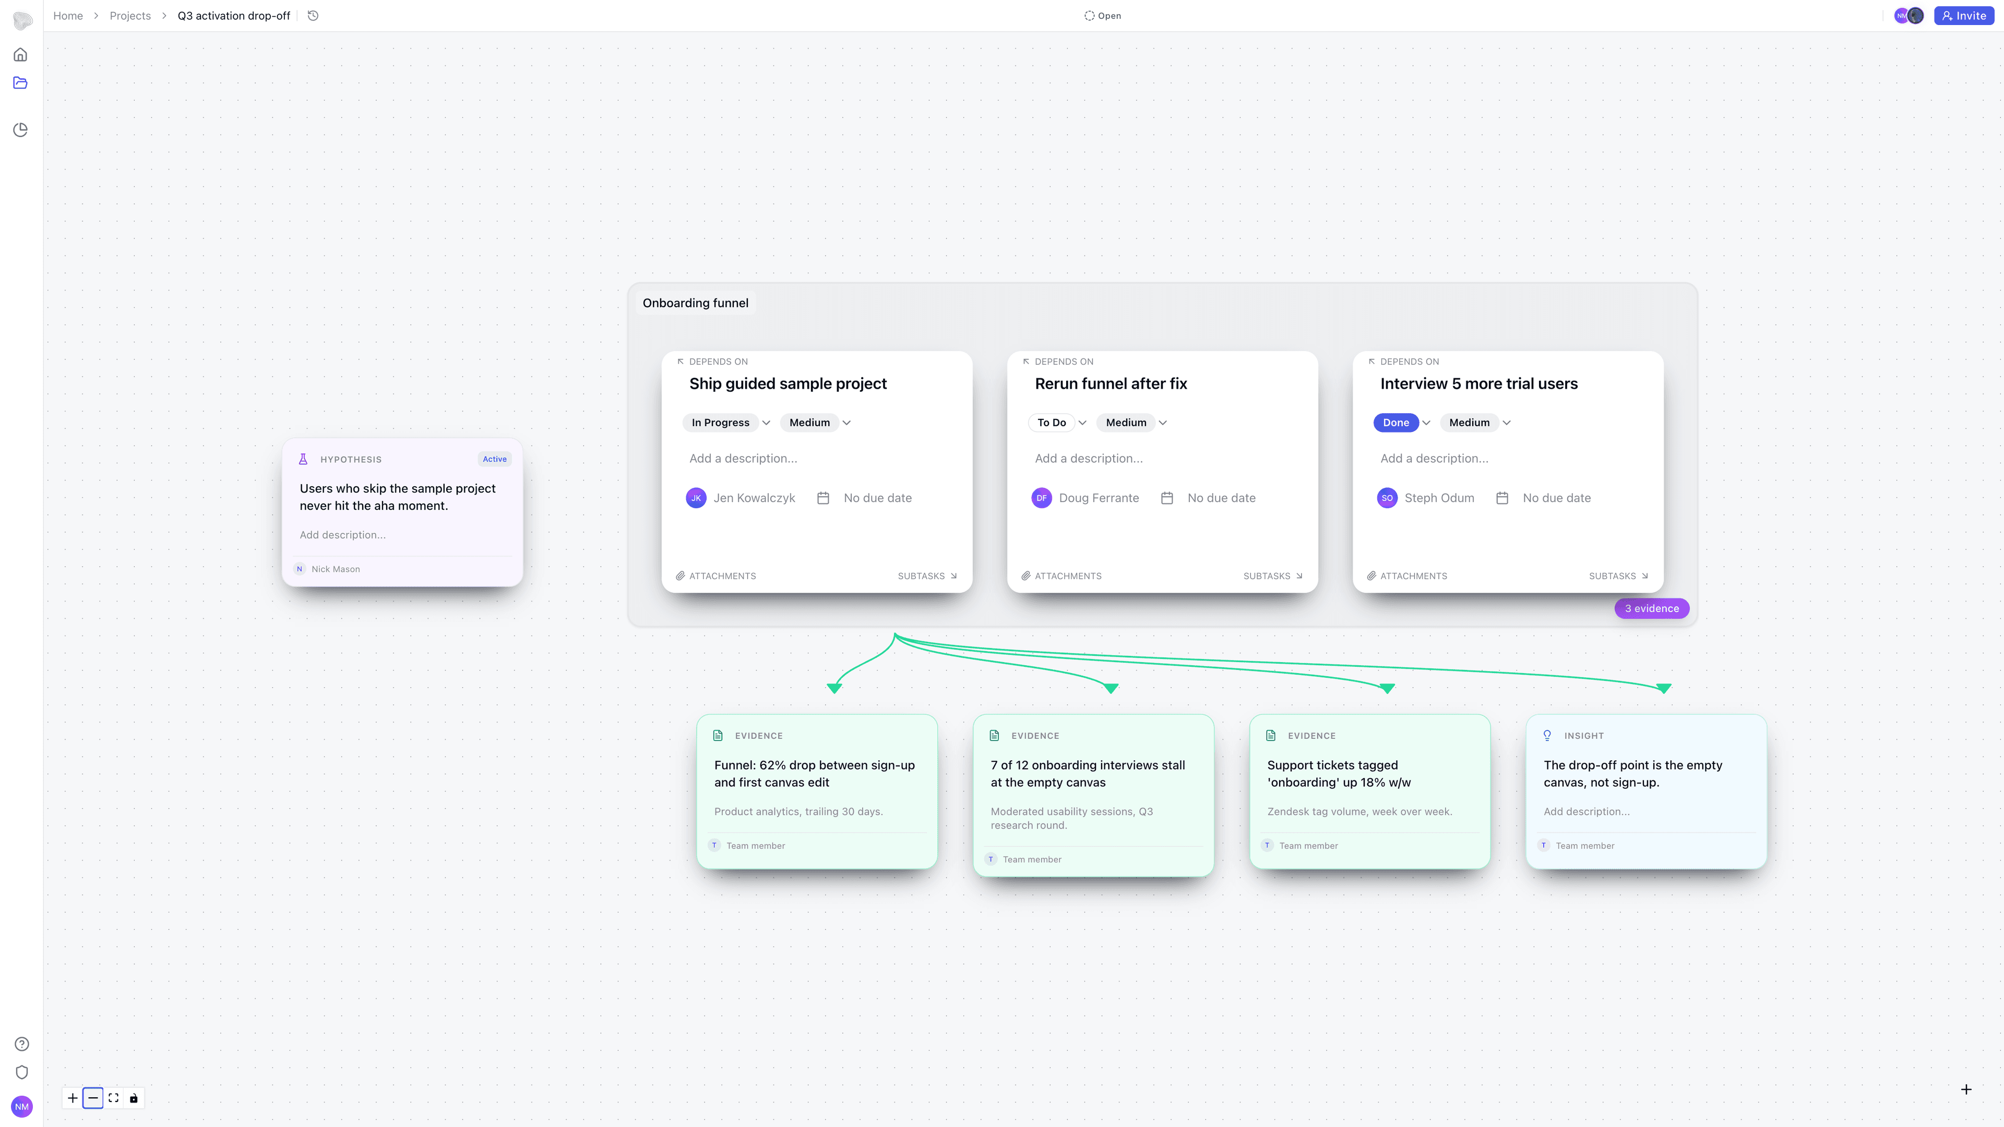Open the NM user avatar at bottom left
Viewport: 2004px width, 1127px height.
click(22, 1106)
